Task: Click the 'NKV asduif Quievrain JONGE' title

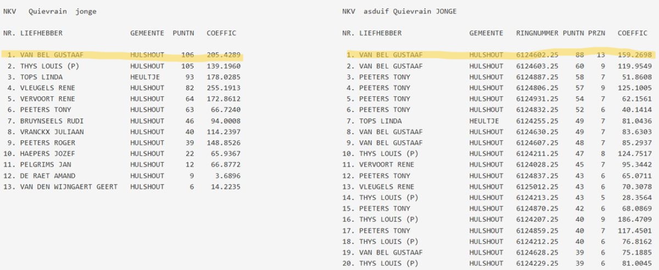Action: coord(399,12)
